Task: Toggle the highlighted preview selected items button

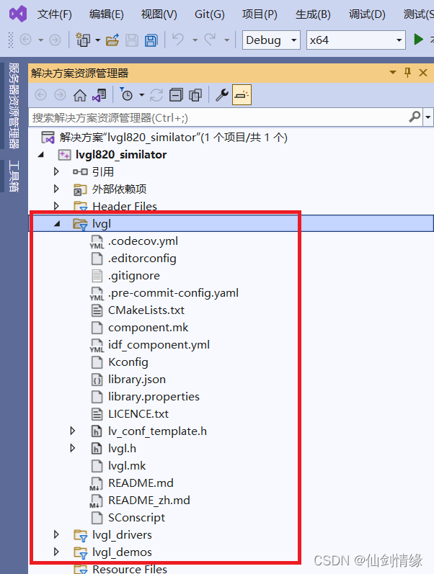Action: [x=242, y=95]
